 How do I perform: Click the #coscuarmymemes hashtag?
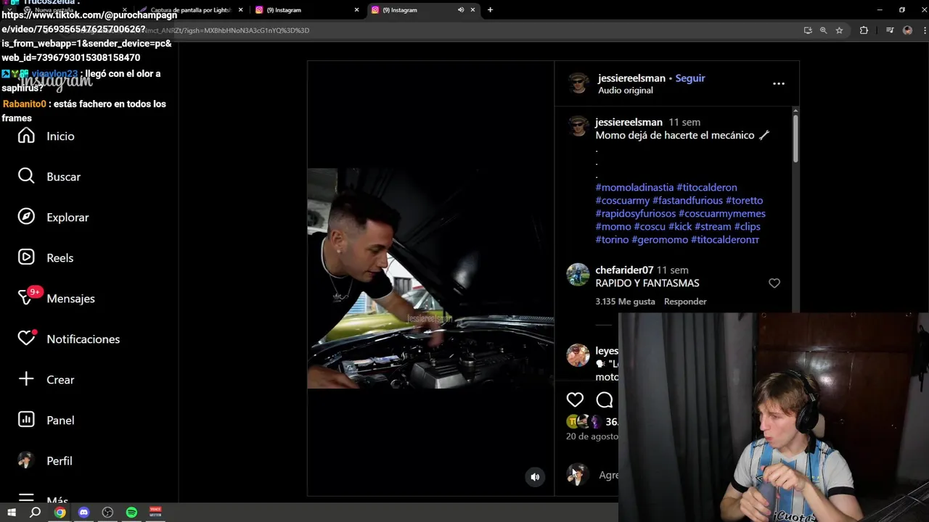[x=721, y=214]
